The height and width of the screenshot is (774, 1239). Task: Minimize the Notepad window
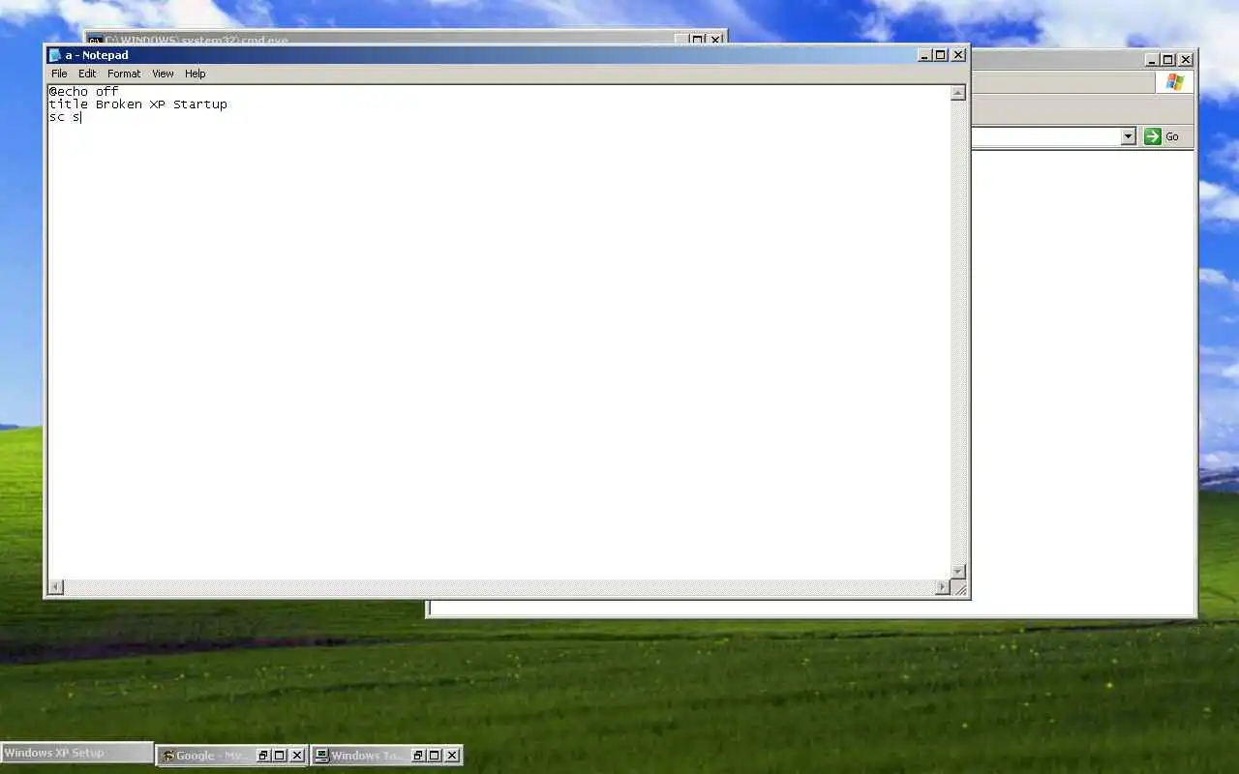pos(924,55)
